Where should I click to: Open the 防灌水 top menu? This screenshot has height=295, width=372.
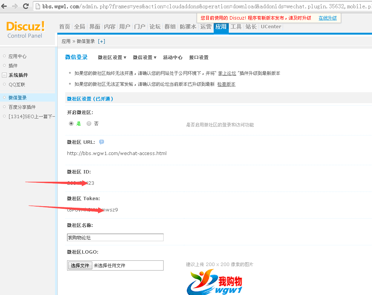click(x=188, y=27)
